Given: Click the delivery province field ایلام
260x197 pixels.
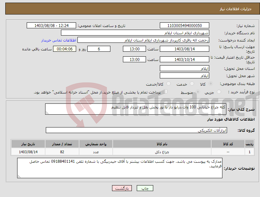Looking at the screenshot, I should (x=185, y=68).
